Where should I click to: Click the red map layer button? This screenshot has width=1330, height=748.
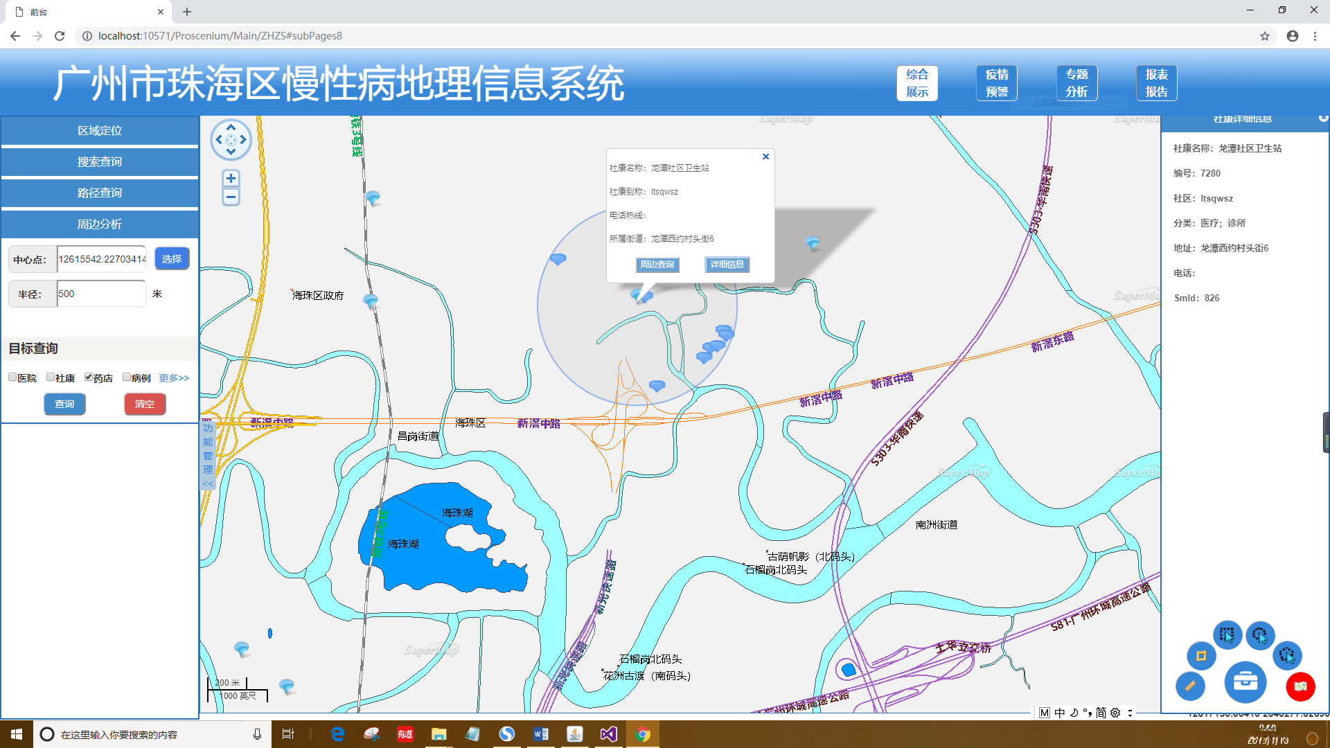[x=1300, y=686]
